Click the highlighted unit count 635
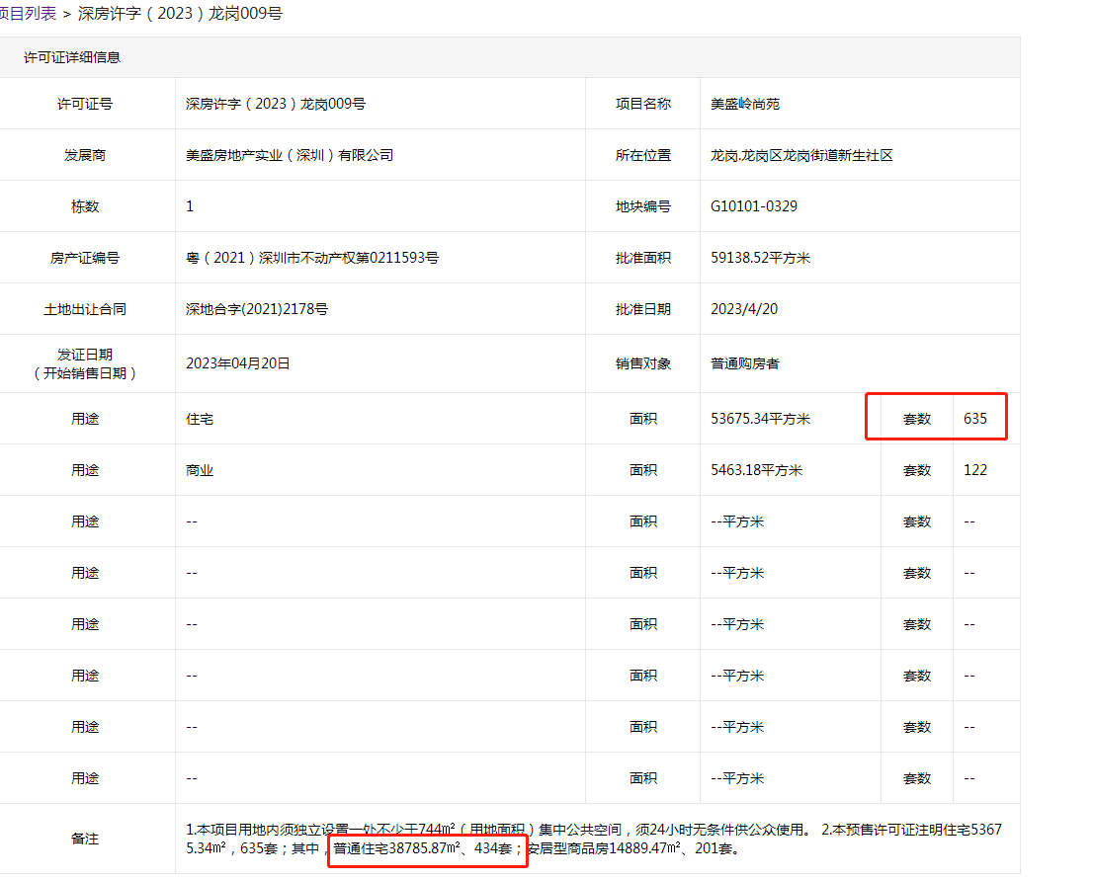Image resolution: width=1093 pixels, height=880 pixels. (975, 419)
